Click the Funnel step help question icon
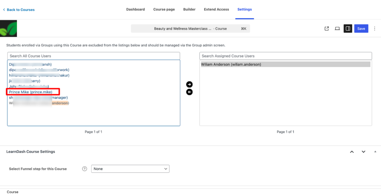Screen dimensions: 381x195 tap(84, 169)
